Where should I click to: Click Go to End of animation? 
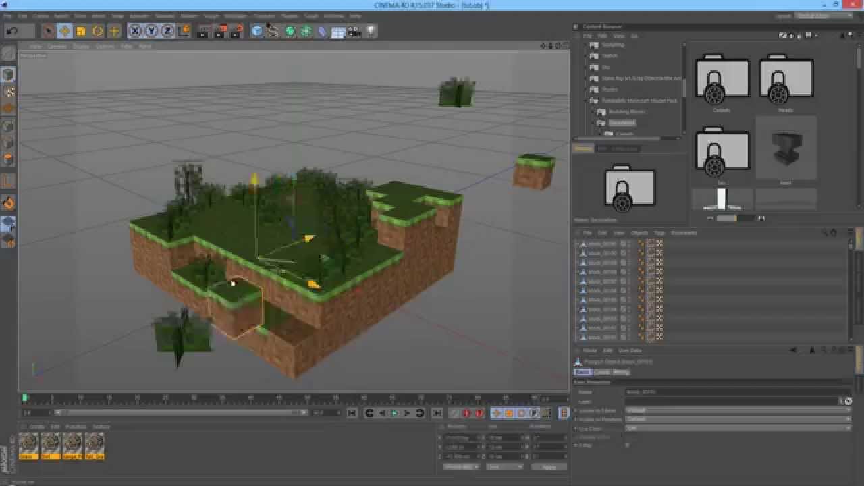(x=437, y=413)
